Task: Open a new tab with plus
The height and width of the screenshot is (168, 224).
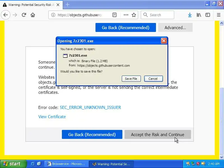Action: [x=67, y=5]
